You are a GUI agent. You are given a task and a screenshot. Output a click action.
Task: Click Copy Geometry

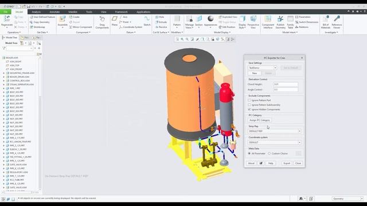(40, 22)
